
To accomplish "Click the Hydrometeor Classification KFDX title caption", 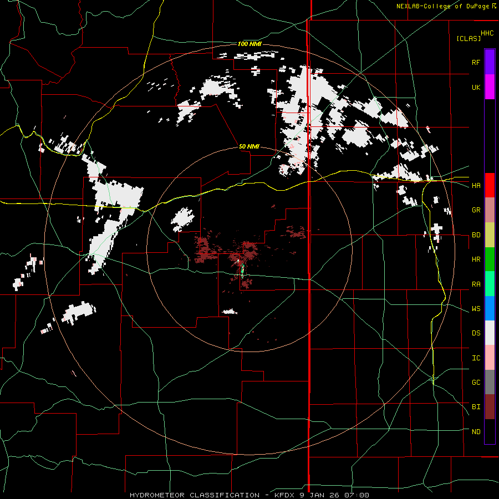I will (x=249, y=495).
